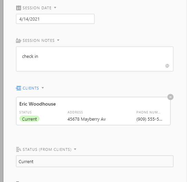The width and height of the screenshot is (187, 182).
Task: Click the SESSION NOTES field label
Action: coord(39,40)
